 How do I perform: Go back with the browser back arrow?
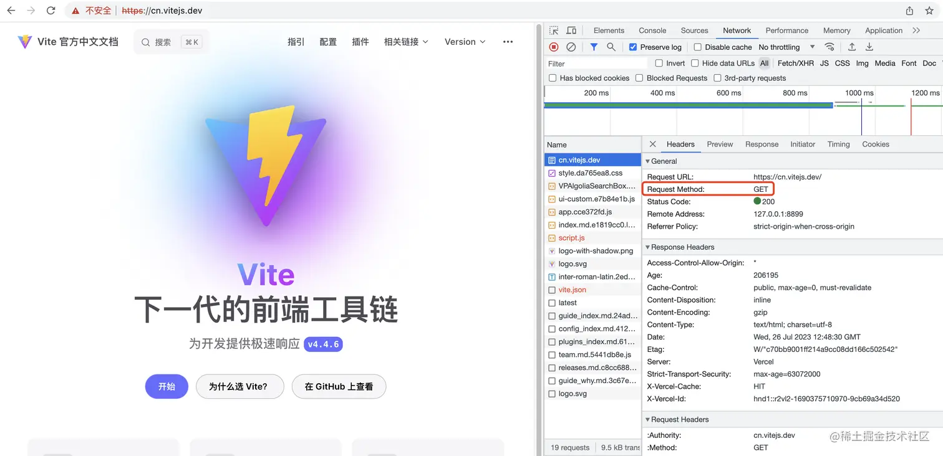(x=11, y=11)
